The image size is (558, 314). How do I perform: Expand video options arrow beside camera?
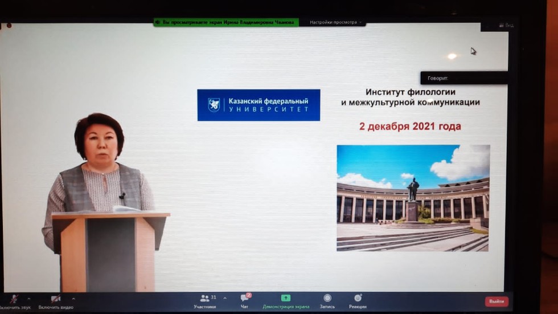pos(73,298)
